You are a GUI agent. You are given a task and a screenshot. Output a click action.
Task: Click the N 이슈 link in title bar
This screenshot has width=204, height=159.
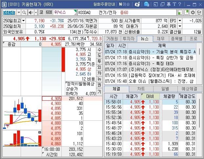pyautogui.click(x=124, y=5)
